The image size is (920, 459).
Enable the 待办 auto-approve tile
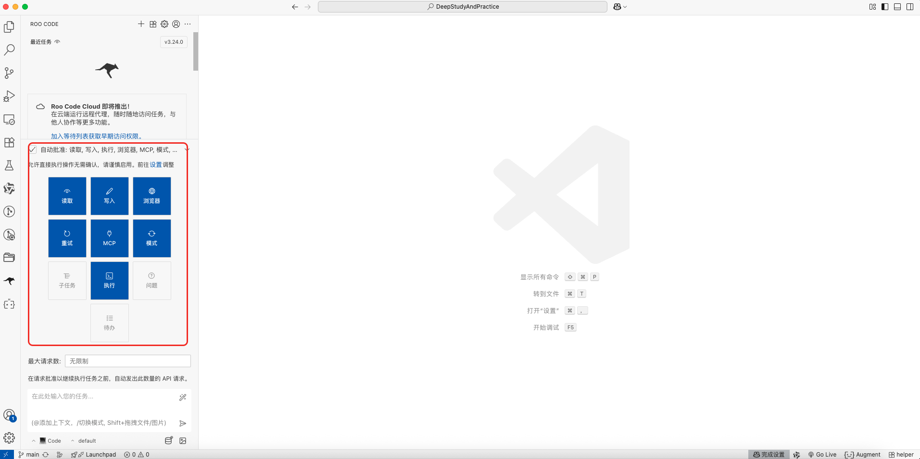coord(110,323)
